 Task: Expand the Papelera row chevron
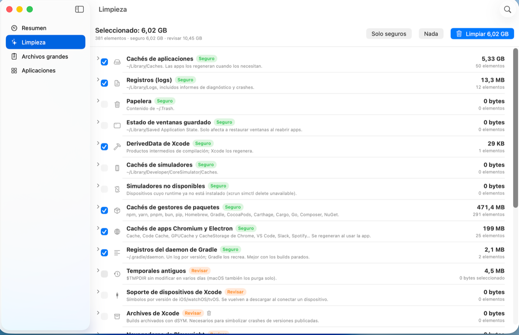point(98,101)
